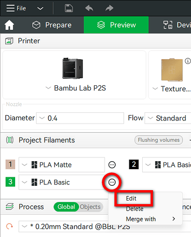
Task: Open the Flow Standard dropdown
Action: pyautogui.click(x=168, y=118)
